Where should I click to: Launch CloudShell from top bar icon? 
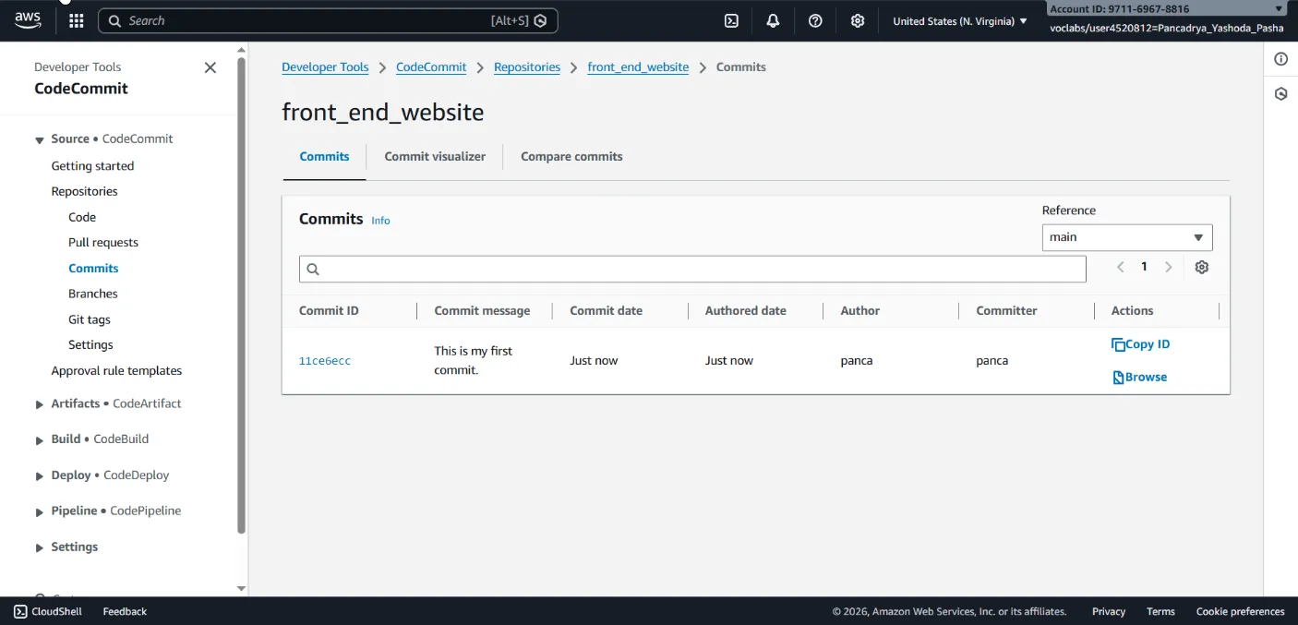tap(731, 20)
